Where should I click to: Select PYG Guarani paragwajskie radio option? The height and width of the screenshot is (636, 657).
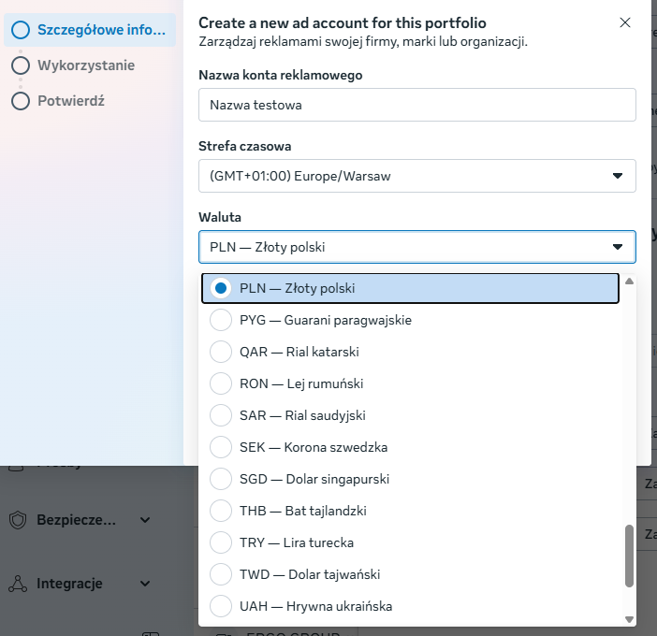tap(221, 320)
